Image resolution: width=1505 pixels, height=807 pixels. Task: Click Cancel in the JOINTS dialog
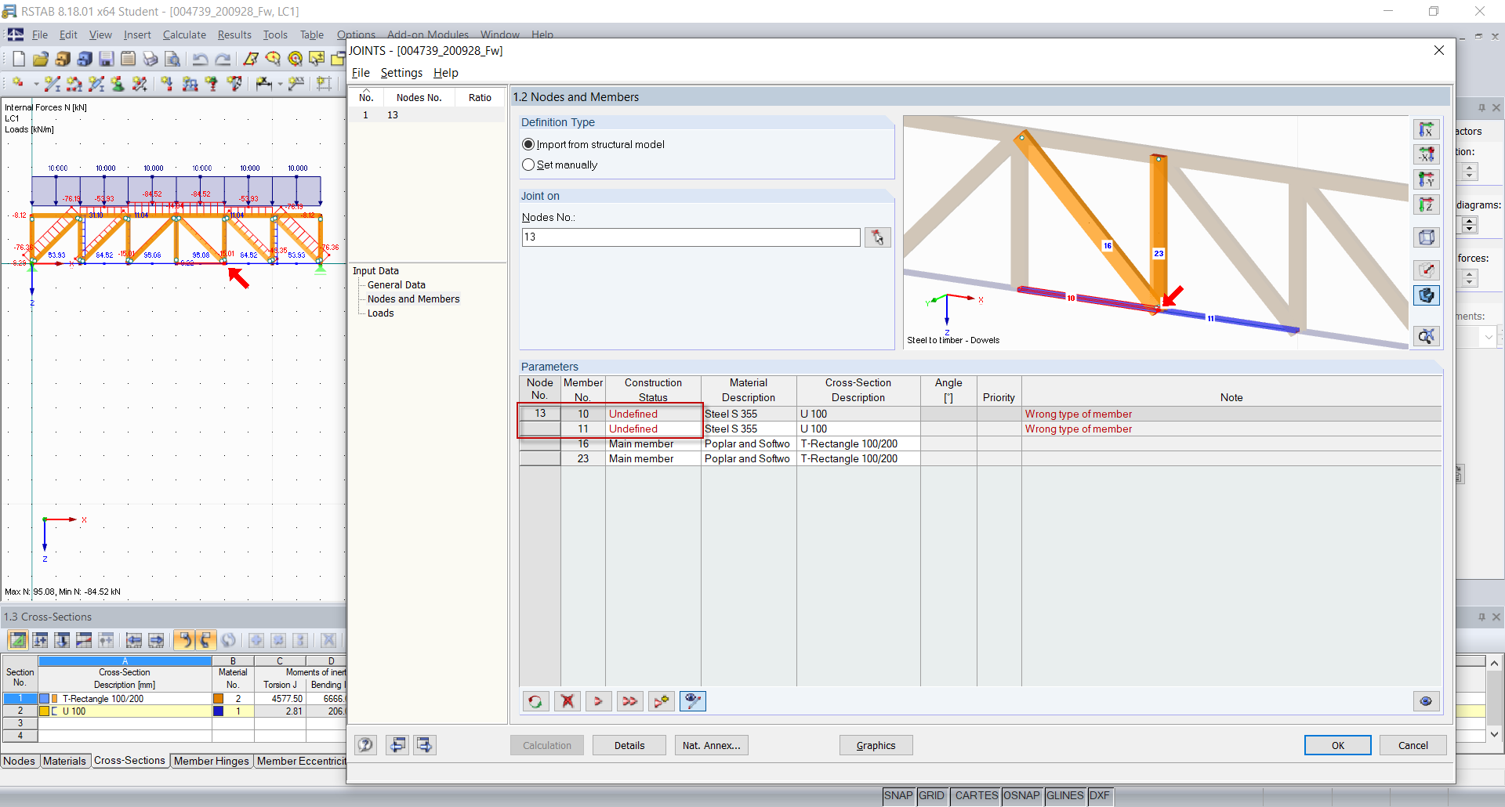1413,745
